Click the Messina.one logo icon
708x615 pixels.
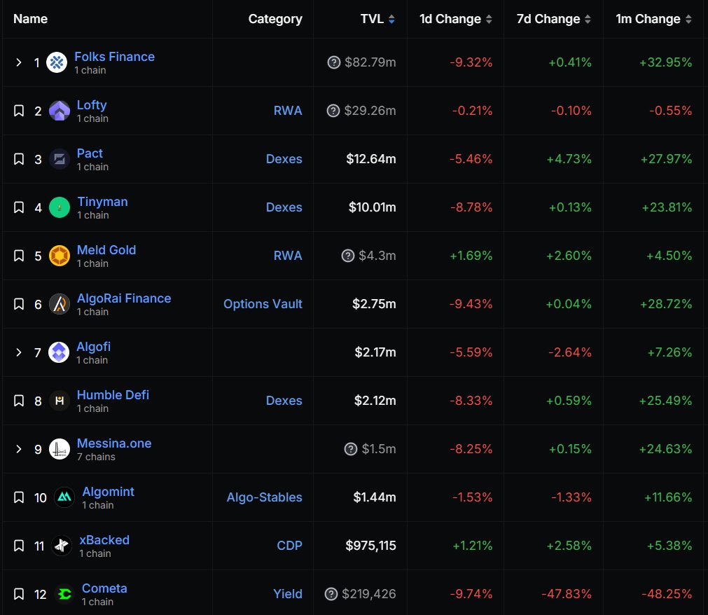coord(59,449)
